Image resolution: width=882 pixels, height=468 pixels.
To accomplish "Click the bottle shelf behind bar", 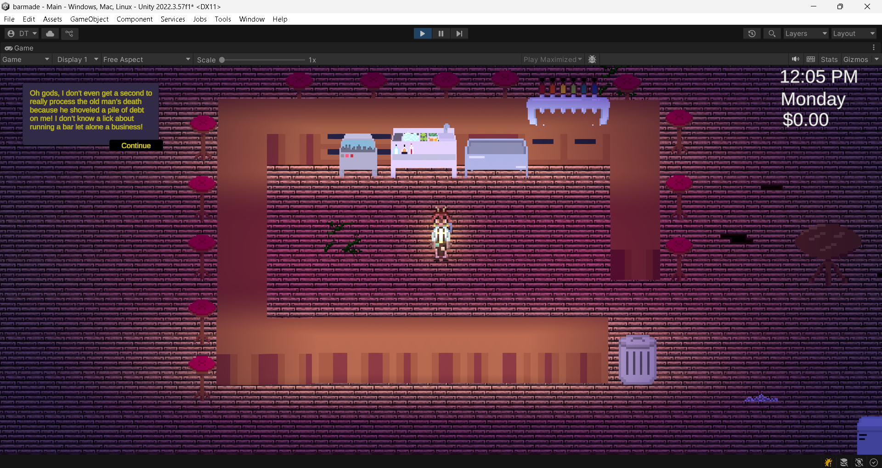I will 568,102.
